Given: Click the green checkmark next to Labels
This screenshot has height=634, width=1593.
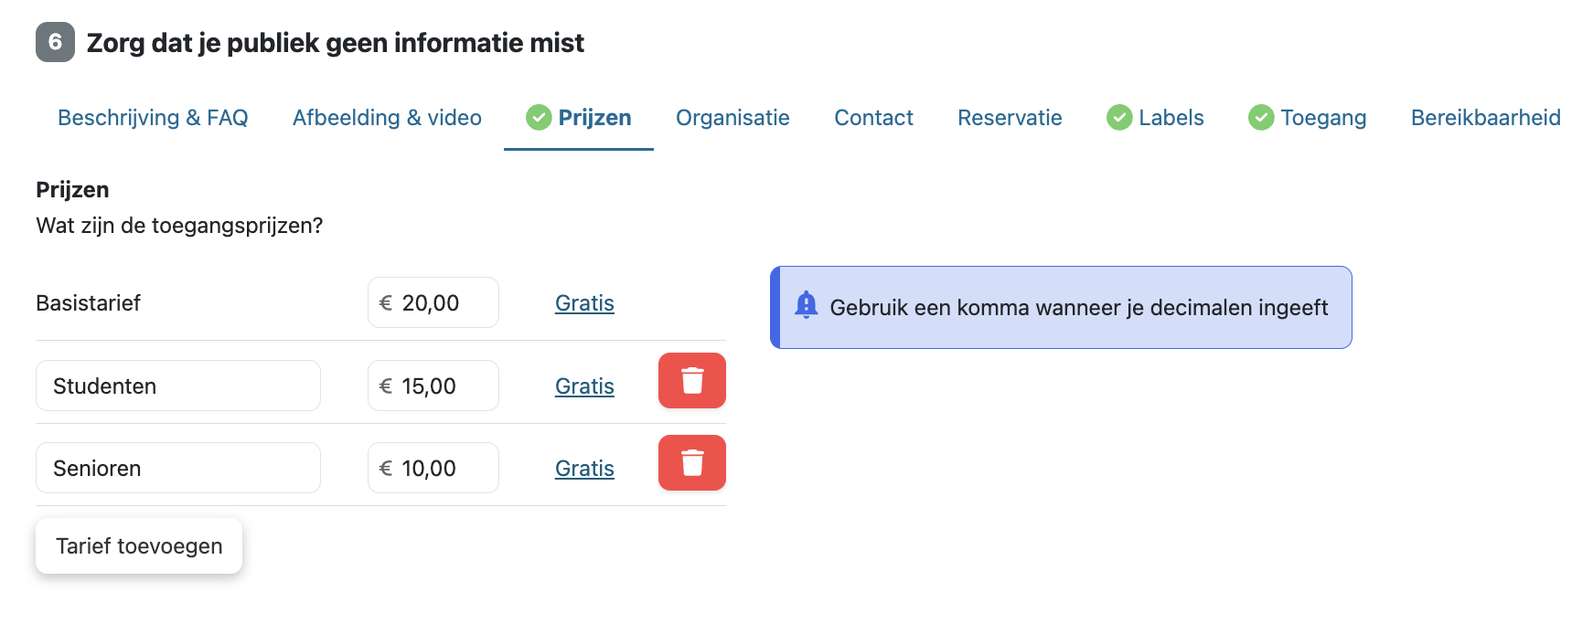Looking at the screenshot, I should point(1119,118).
